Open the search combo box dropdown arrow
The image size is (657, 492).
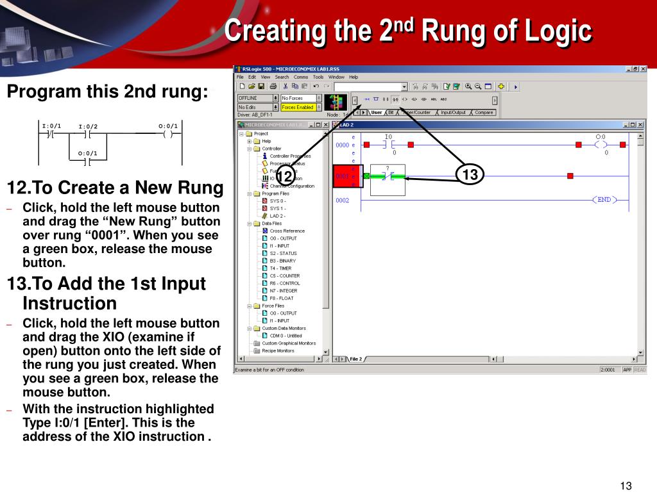point(404,87)
